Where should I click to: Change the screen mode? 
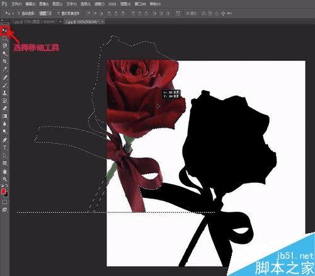tap(4, 210)
